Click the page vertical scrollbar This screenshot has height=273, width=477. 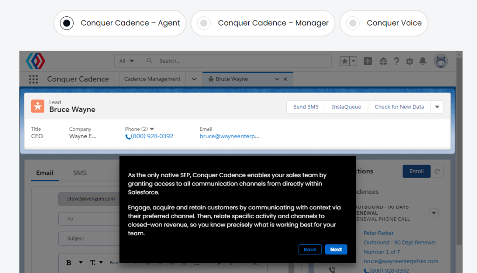click(459, 152)
